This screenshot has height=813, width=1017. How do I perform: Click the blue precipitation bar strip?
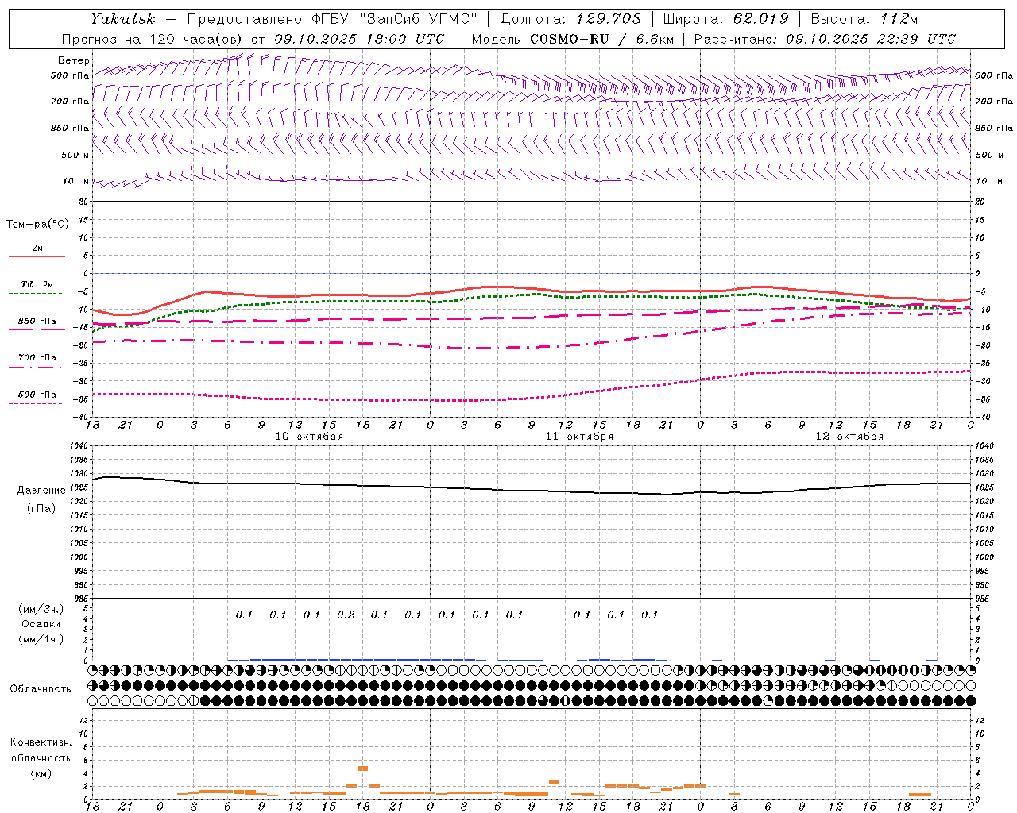tap(362, 659)
